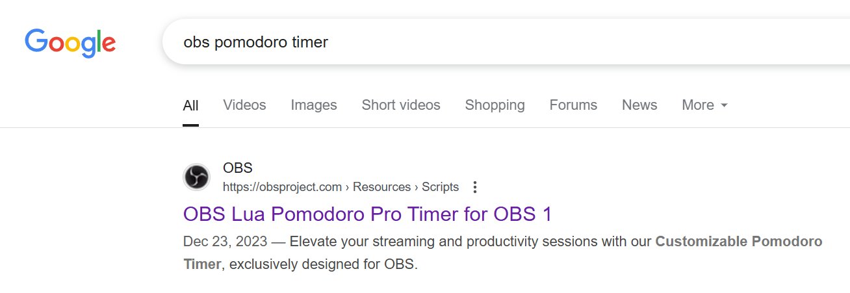Click 'exclusively designed for OBS' snippet text
Viewport: 850px width, 293px height.
(322, 265)
